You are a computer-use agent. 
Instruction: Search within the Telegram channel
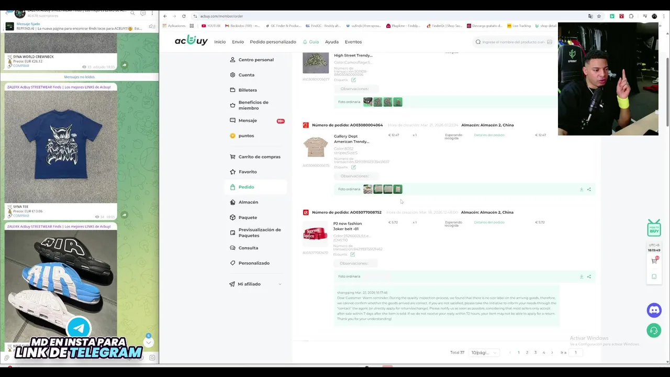point(133,13)
